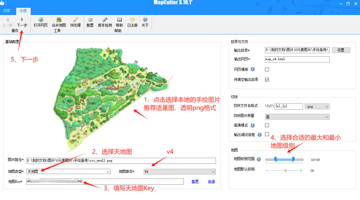Click info icon next to 网页模板
The height and width of the screenshot is (200, 360).
pyautogui.click(x=253, y=69)
